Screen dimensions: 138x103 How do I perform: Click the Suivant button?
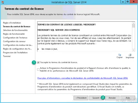[x=97, y=98]
